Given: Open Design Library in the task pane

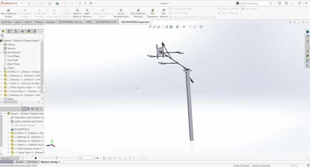Looking at the screenshot, I should (307, 42).
